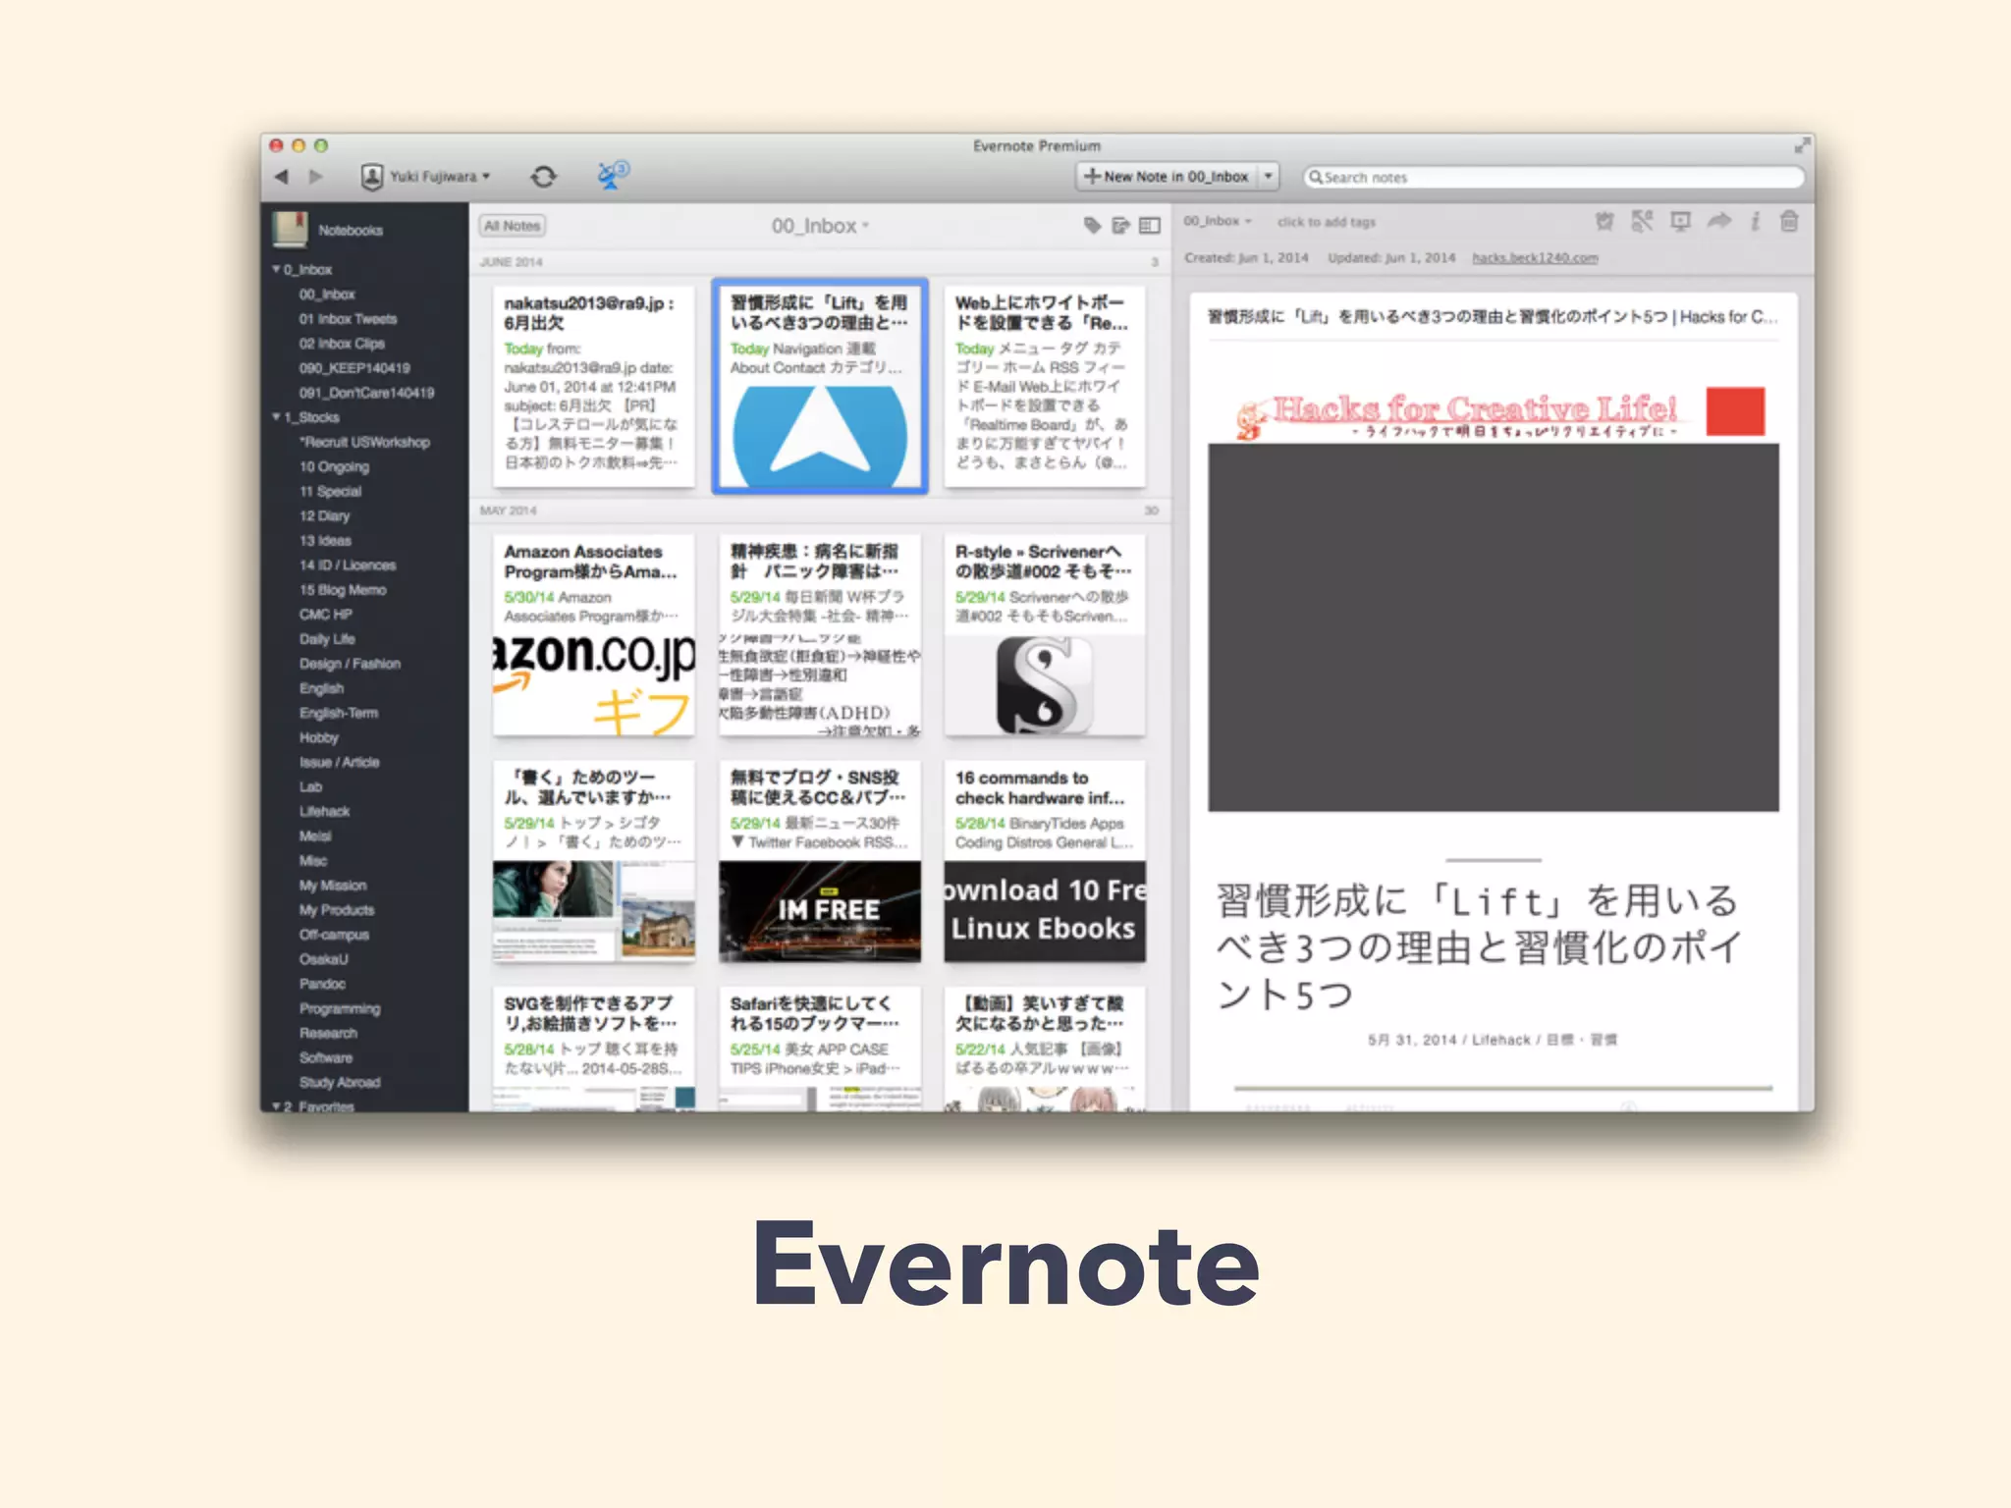Image resolution: width=2011 pixels, height=1508 pixels.
Task: Collapse the 1_Stocks notebook stack
Action: tap(276, 417)
